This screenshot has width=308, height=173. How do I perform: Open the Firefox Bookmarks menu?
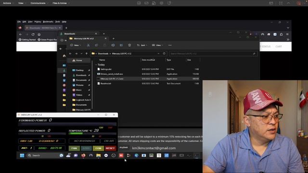(48, 22)
